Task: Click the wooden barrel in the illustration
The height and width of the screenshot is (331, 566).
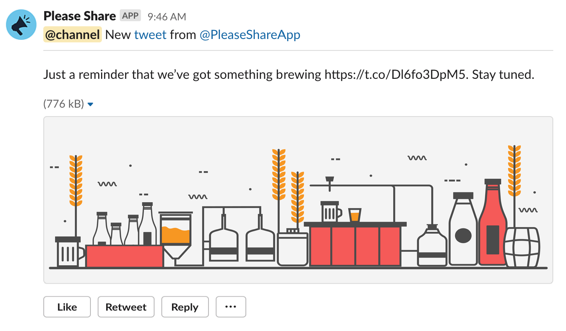Action: (521, 247)
